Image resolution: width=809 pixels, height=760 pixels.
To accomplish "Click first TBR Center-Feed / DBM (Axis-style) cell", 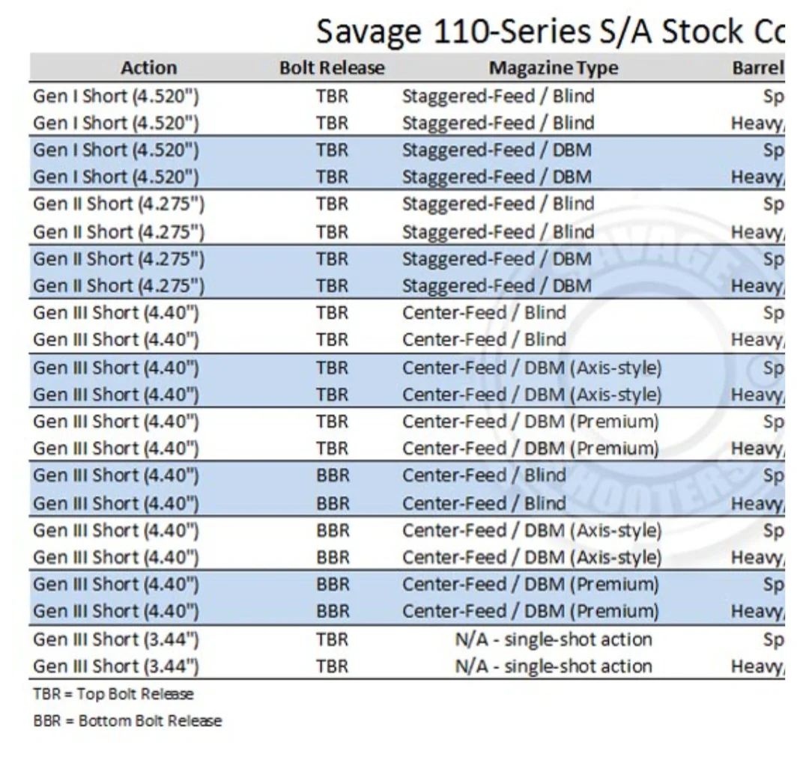I will point(532,368).
